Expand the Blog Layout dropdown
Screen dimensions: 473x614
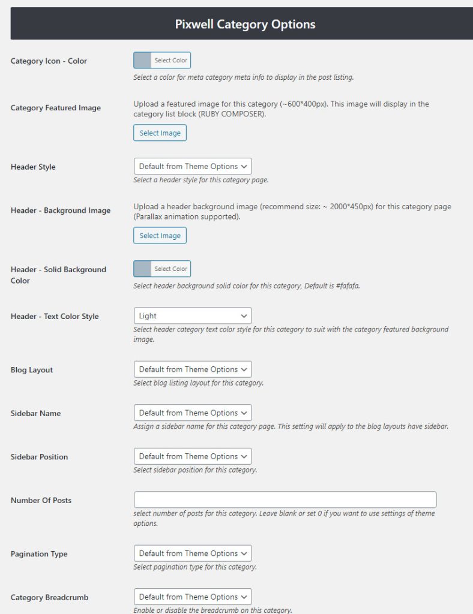click(193, 369)
